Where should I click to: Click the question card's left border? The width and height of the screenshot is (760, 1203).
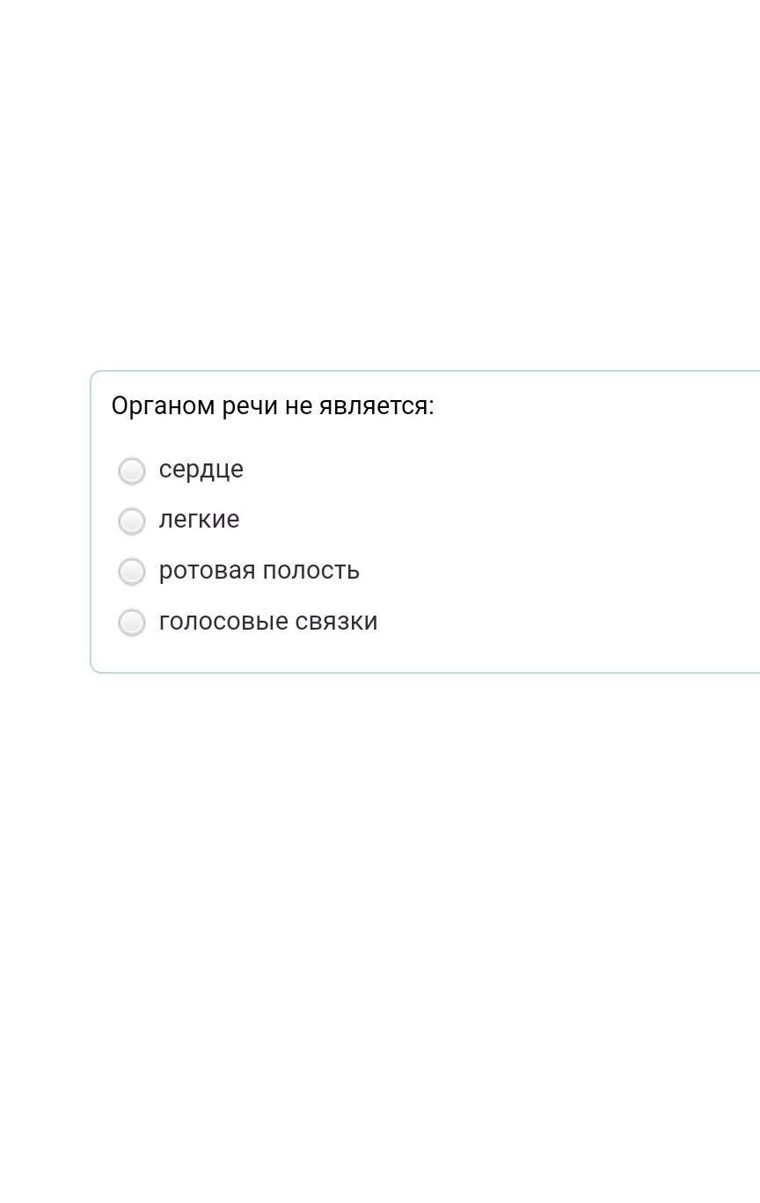(x=91, y=522)
